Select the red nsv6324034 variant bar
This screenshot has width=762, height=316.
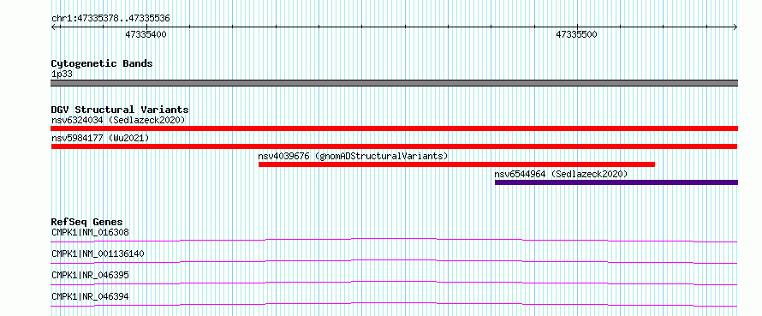(394, 128)
